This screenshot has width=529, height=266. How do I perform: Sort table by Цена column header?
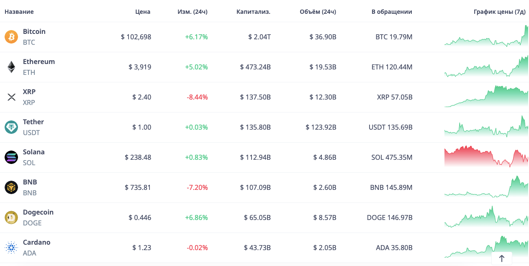coord(143,12)
